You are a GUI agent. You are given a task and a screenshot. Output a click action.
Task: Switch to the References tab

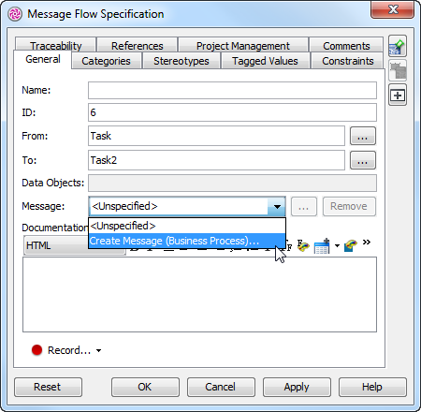click(138, 45)
